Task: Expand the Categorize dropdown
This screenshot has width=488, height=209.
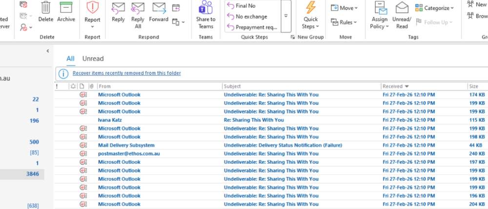Action: (x=434, y=8)
